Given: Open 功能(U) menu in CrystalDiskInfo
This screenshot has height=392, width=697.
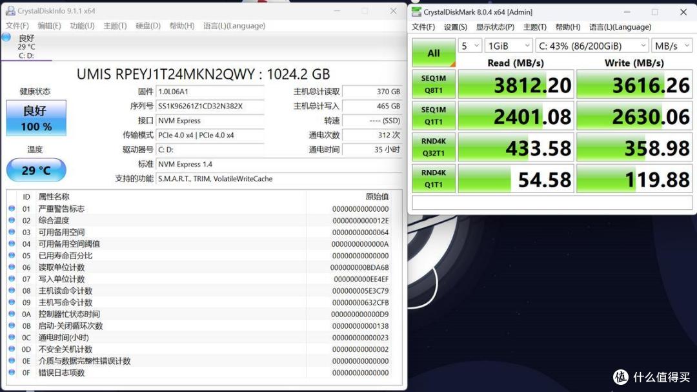Looking at the screenshot, I should (x=82, y=26).
